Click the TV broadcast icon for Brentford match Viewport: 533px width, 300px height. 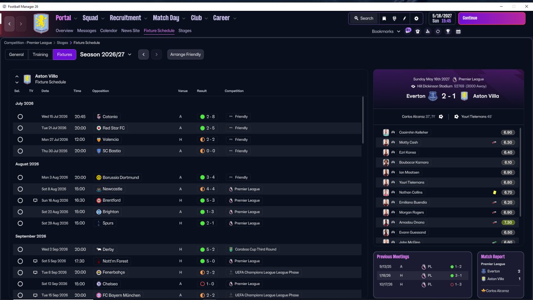[35, 200]
